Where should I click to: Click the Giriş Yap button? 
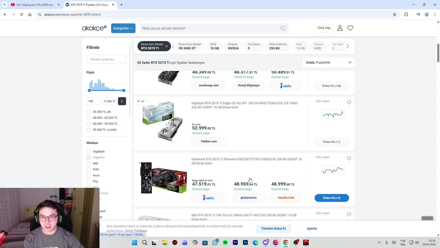(324, 28)
